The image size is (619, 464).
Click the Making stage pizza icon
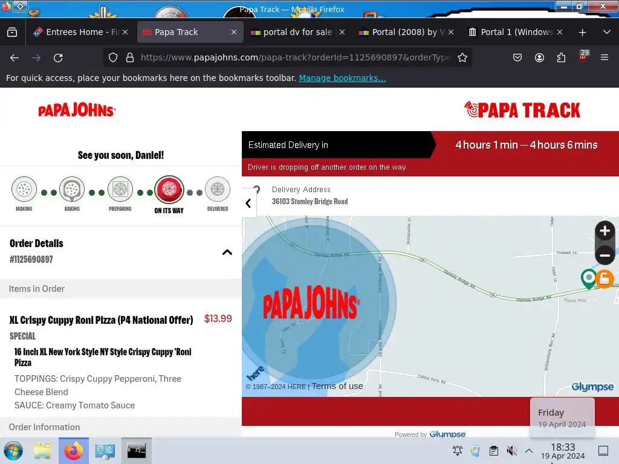(24, 189)
